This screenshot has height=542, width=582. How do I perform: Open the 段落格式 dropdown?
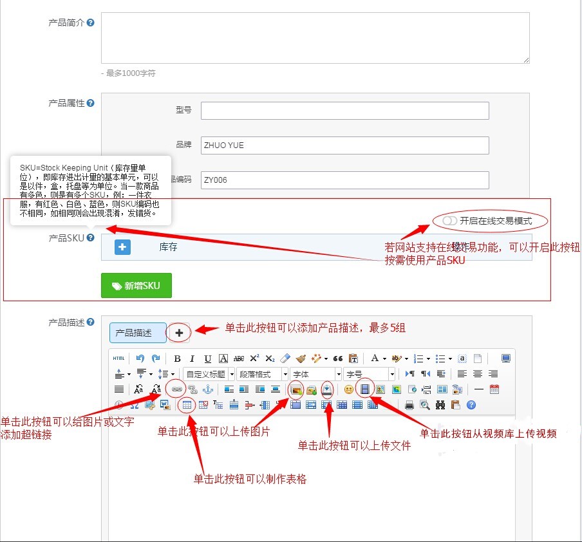[x=263, y=374]
